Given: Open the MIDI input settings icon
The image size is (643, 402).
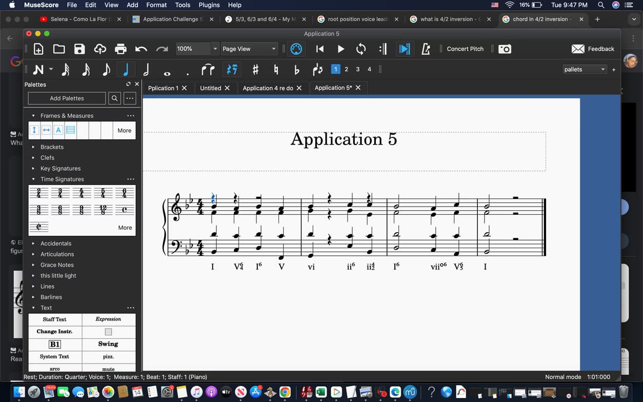Looking at the screenshot, I should pyautogui.click(x=297, y=49).
